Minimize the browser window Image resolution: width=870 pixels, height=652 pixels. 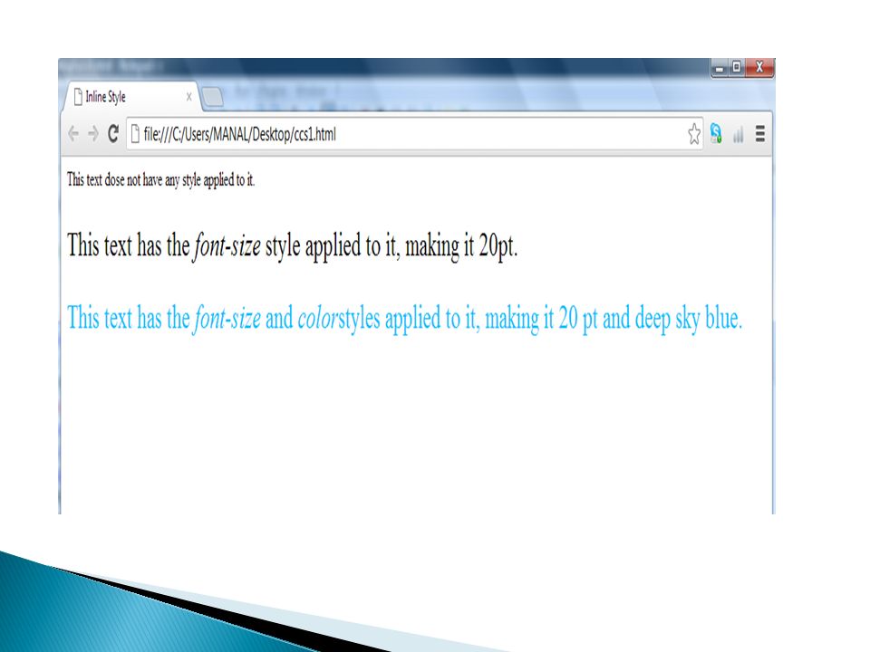point(720,68)
